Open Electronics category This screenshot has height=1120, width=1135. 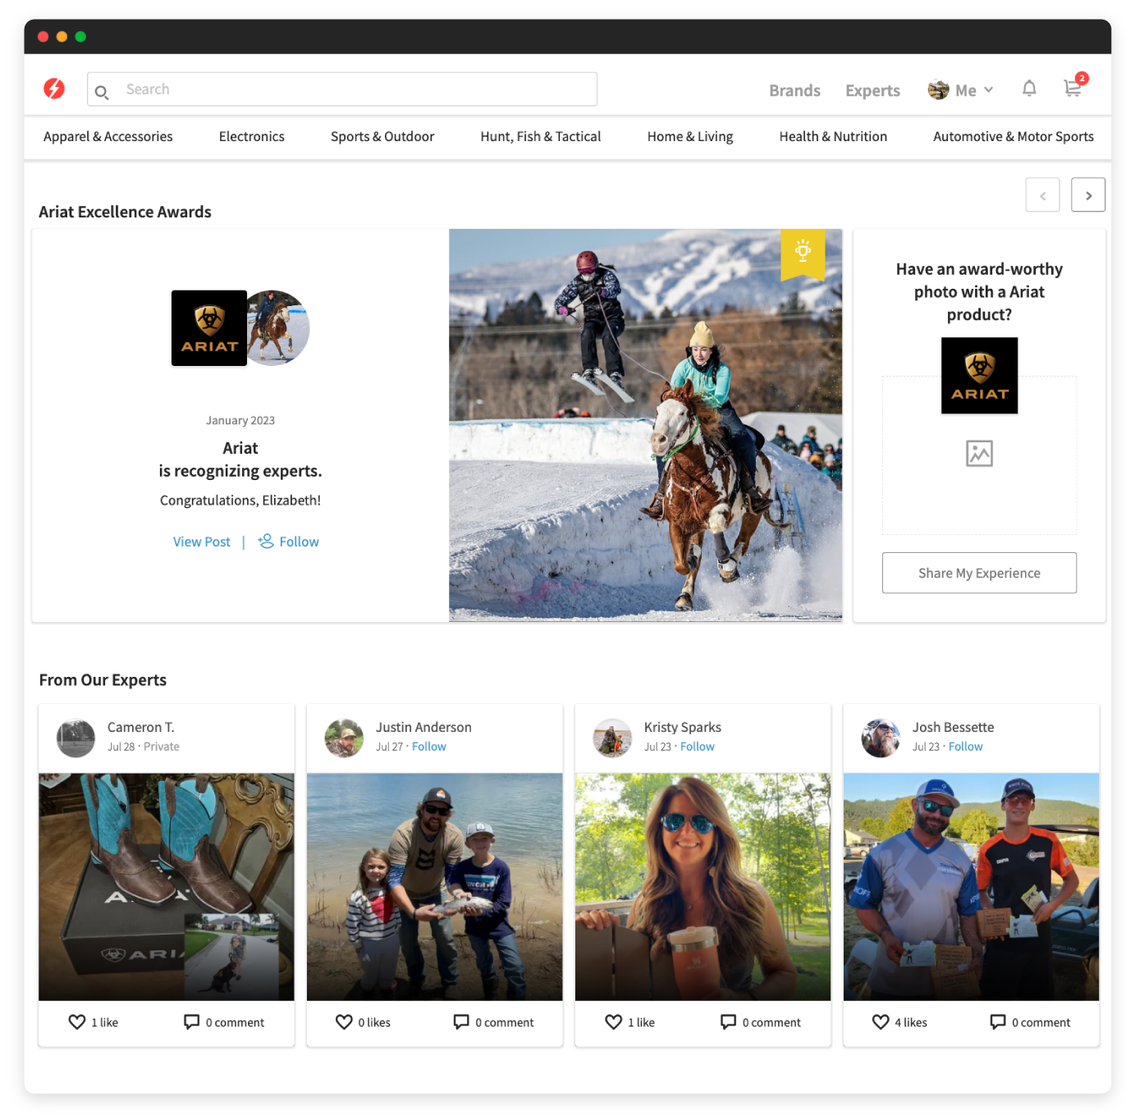(x=252, y=136)
